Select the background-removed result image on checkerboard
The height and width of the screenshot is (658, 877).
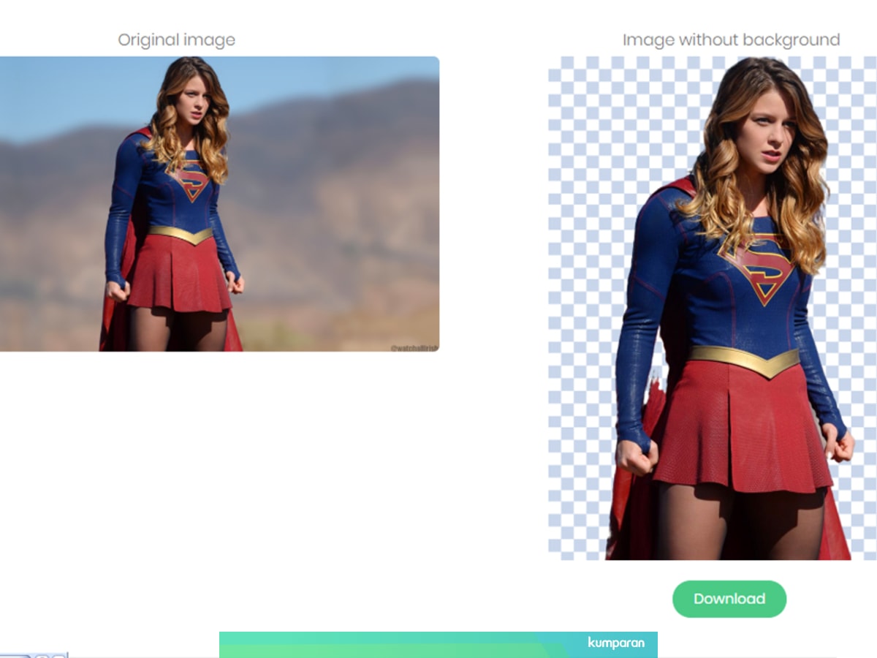(713, 309)
